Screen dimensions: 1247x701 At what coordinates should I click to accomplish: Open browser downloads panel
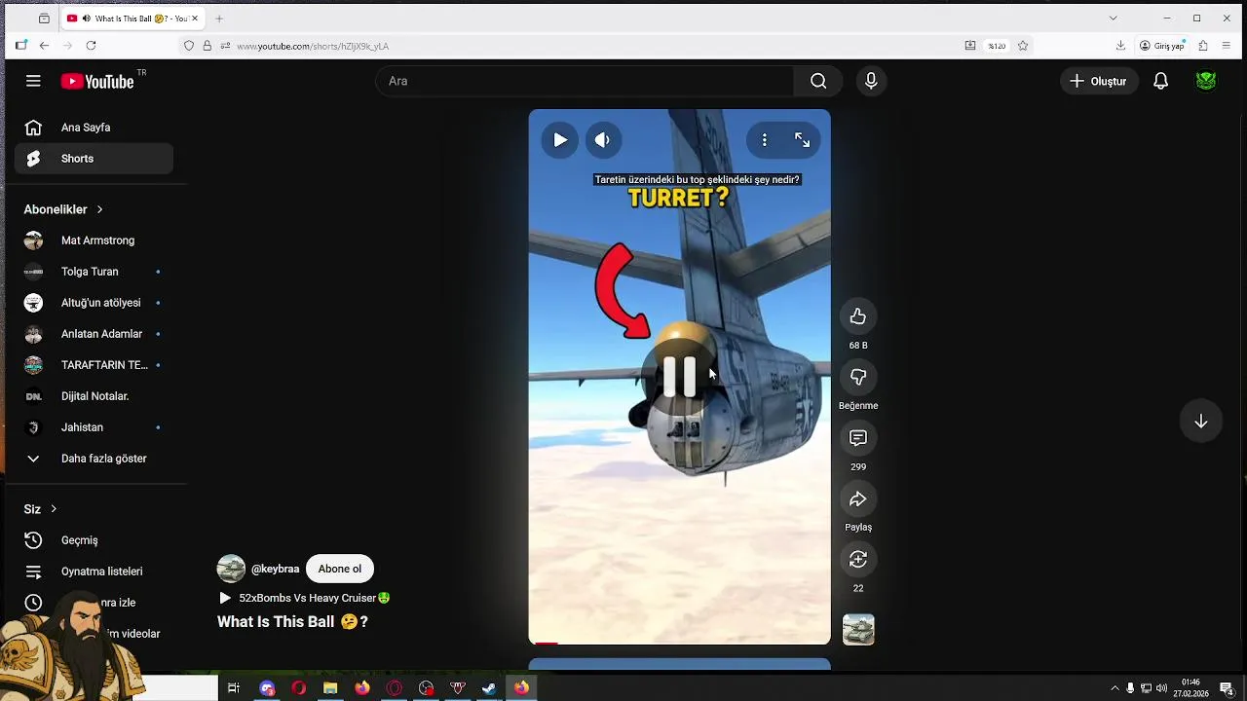tap(1120, 46)
